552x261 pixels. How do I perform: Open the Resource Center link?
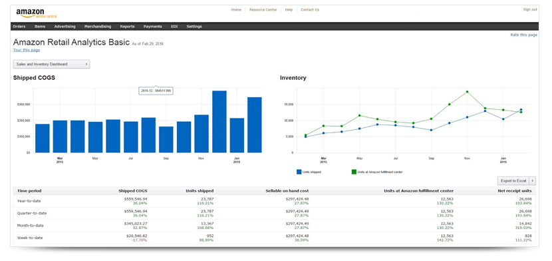click(x=263, y=9)
